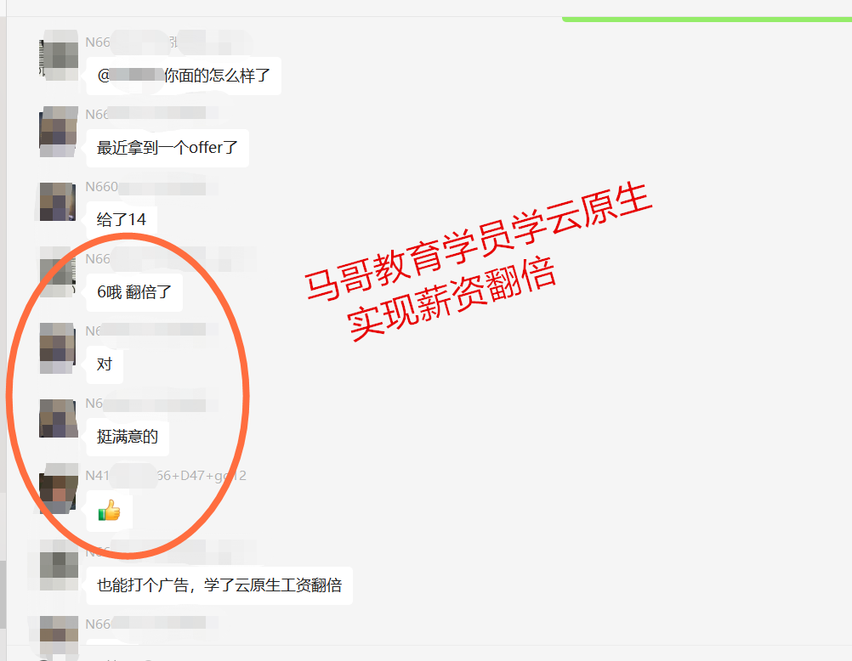Click the "对" reply bubble

coord(105,364)
